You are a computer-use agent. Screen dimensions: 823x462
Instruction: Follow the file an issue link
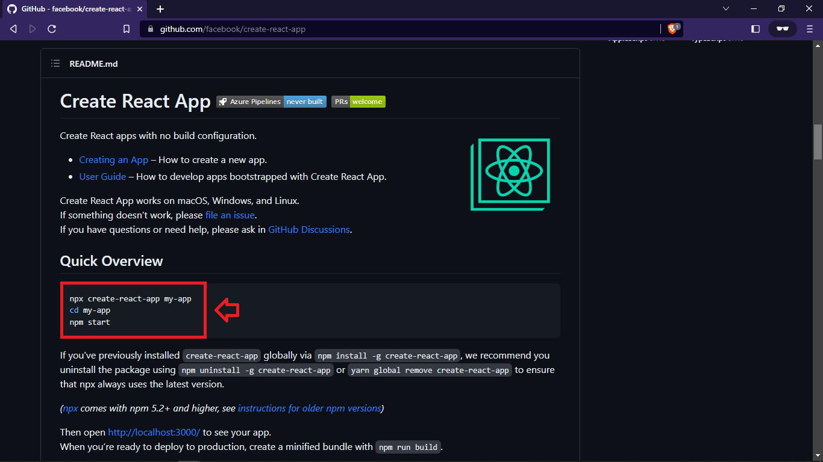click(230, 215)
